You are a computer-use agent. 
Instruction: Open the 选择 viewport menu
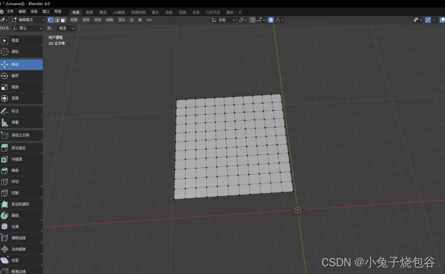tap(85, 20)
